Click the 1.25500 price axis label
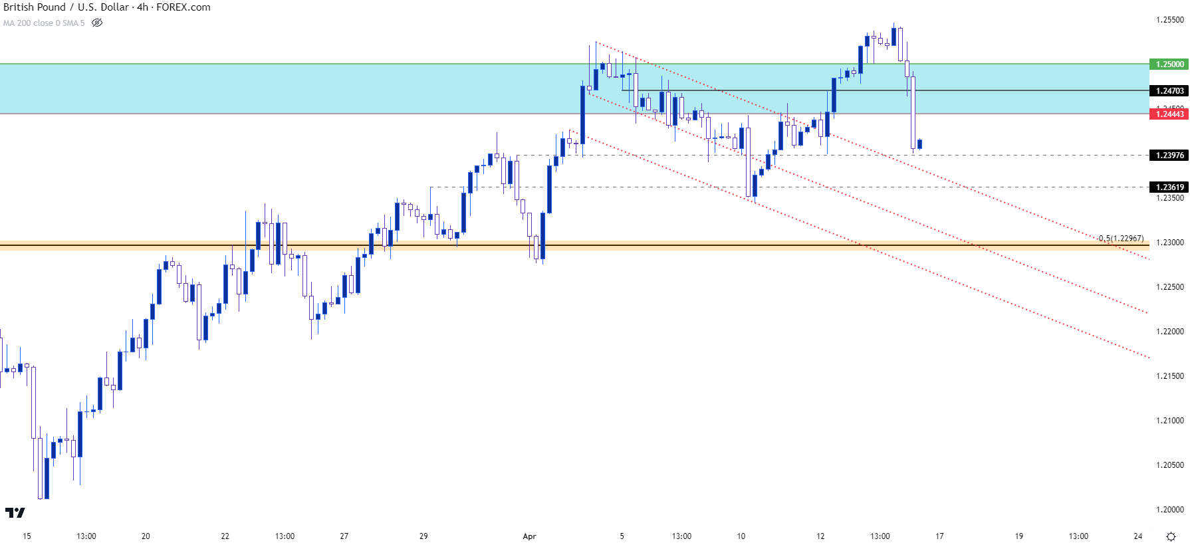The height and width of the screenshot is (543, 1190). click(x=1169, y=20)
